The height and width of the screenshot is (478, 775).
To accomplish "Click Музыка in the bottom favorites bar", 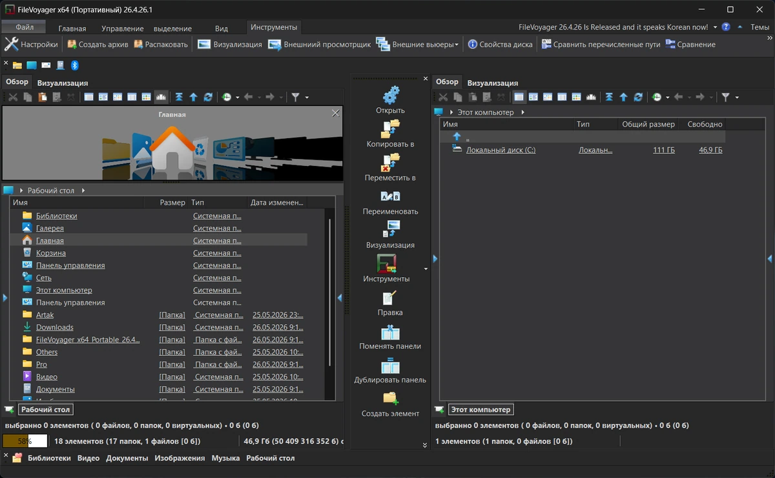I will (x=225, y=458).
